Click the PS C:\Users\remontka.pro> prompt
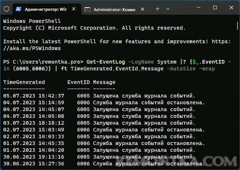240x170 pixels. pyautogui.click(x=43, y=62)
